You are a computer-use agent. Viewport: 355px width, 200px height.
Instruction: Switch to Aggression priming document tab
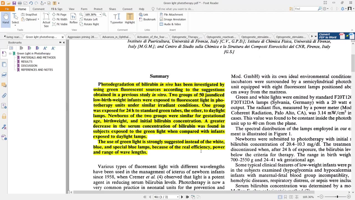(82, 37)
